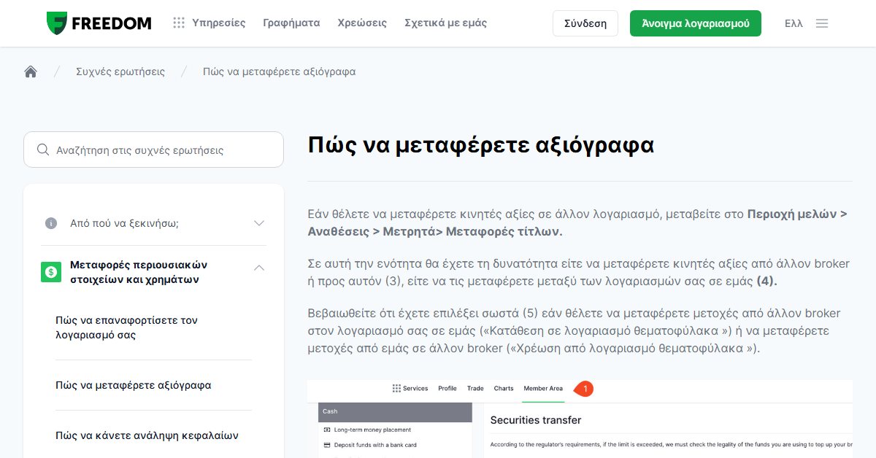The width and height of the screenshot is (876, 458).
Task: Click the green dollar icon in sidebar
Action: pos(51,272)
